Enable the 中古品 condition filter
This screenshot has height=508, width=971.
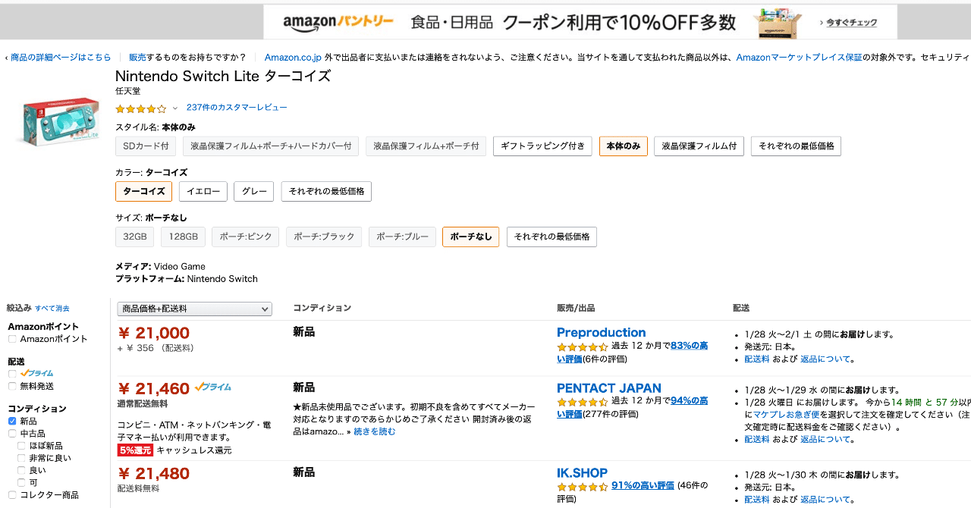tap(11, 434)
